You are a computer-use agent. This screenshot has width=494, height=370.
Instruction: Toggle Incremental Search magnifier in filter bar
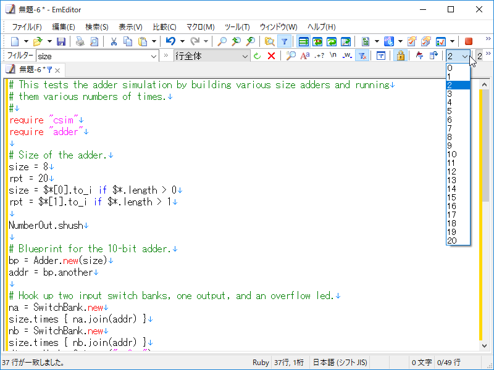290,56
